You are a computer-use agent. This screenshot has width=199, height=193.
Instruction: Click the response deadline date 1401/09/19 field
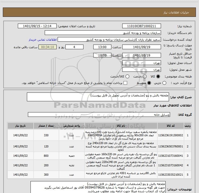click(142, 47)
